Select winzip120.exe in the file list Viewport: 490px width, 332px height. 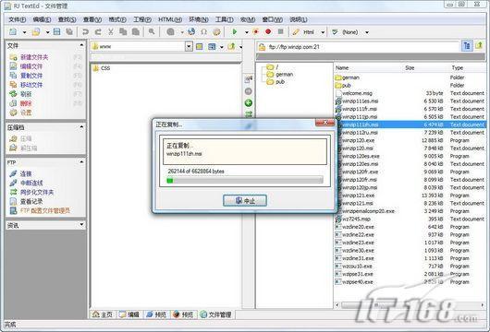(x=359, y=140)
